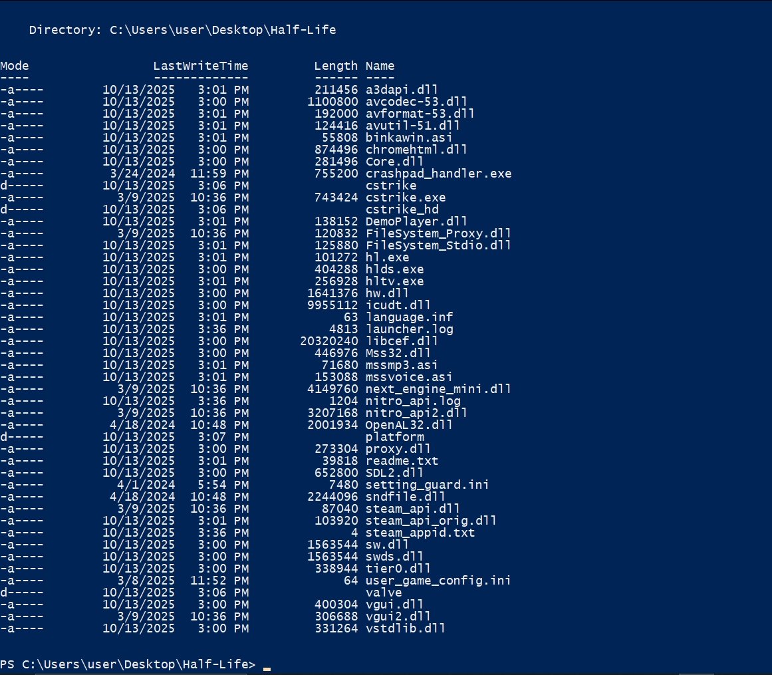
Task: Click the launcher.log file name
Action: (409, 329)
